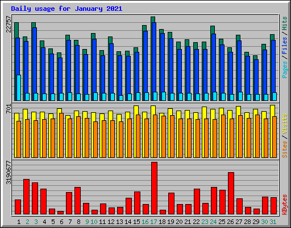The width and height of the screenshot is (291, 228).
Task: Select green day label 24
Action: [213, 222]
